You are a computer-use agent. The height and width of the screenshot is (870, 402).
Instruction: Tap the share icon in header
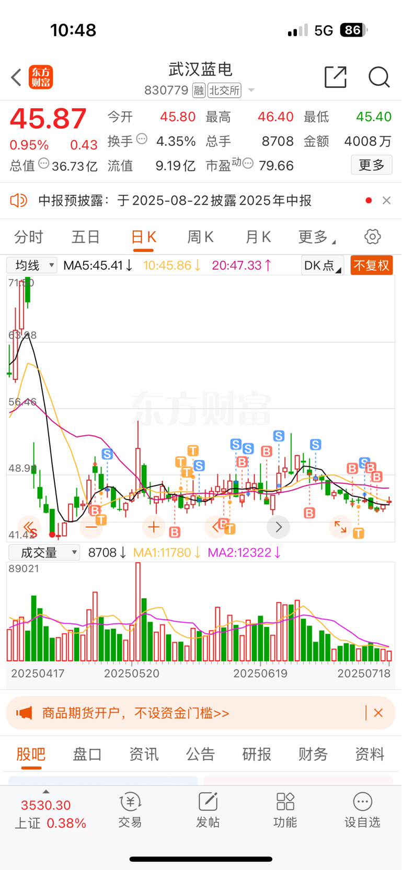[336, 77]
